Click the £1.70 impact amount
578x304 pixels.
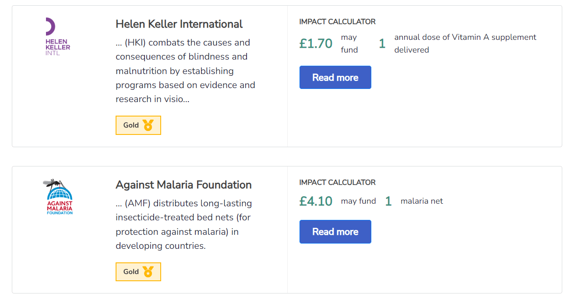click(316, 44)
